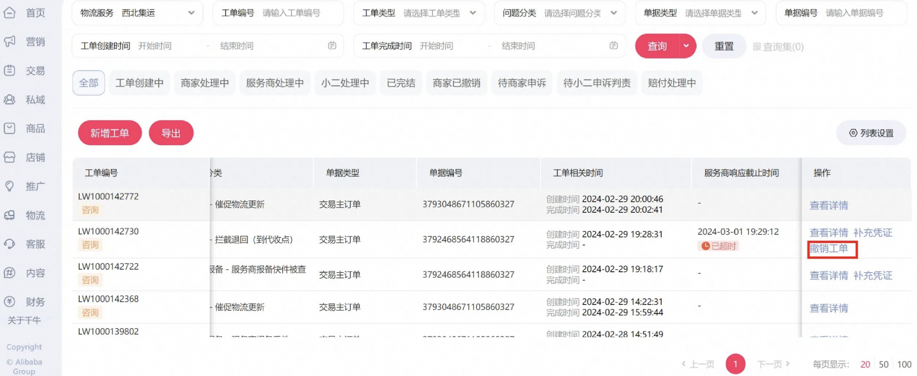
Task: Click the 导出 export button
Action: pyautogui.click(x=171, y=133)
